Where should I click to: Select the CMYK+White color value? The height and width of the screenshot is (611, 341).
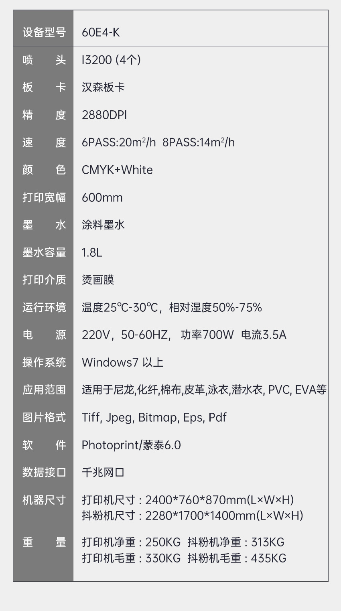(x=117, y=170)
